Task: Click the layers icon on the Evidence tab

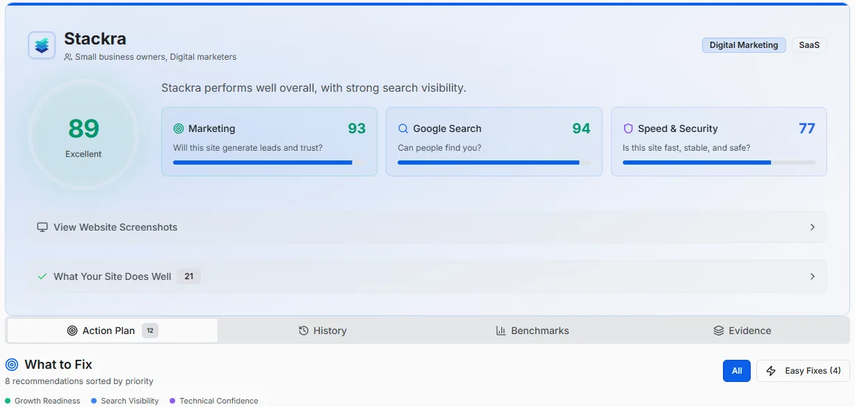Action: click(x=718, y=330)
